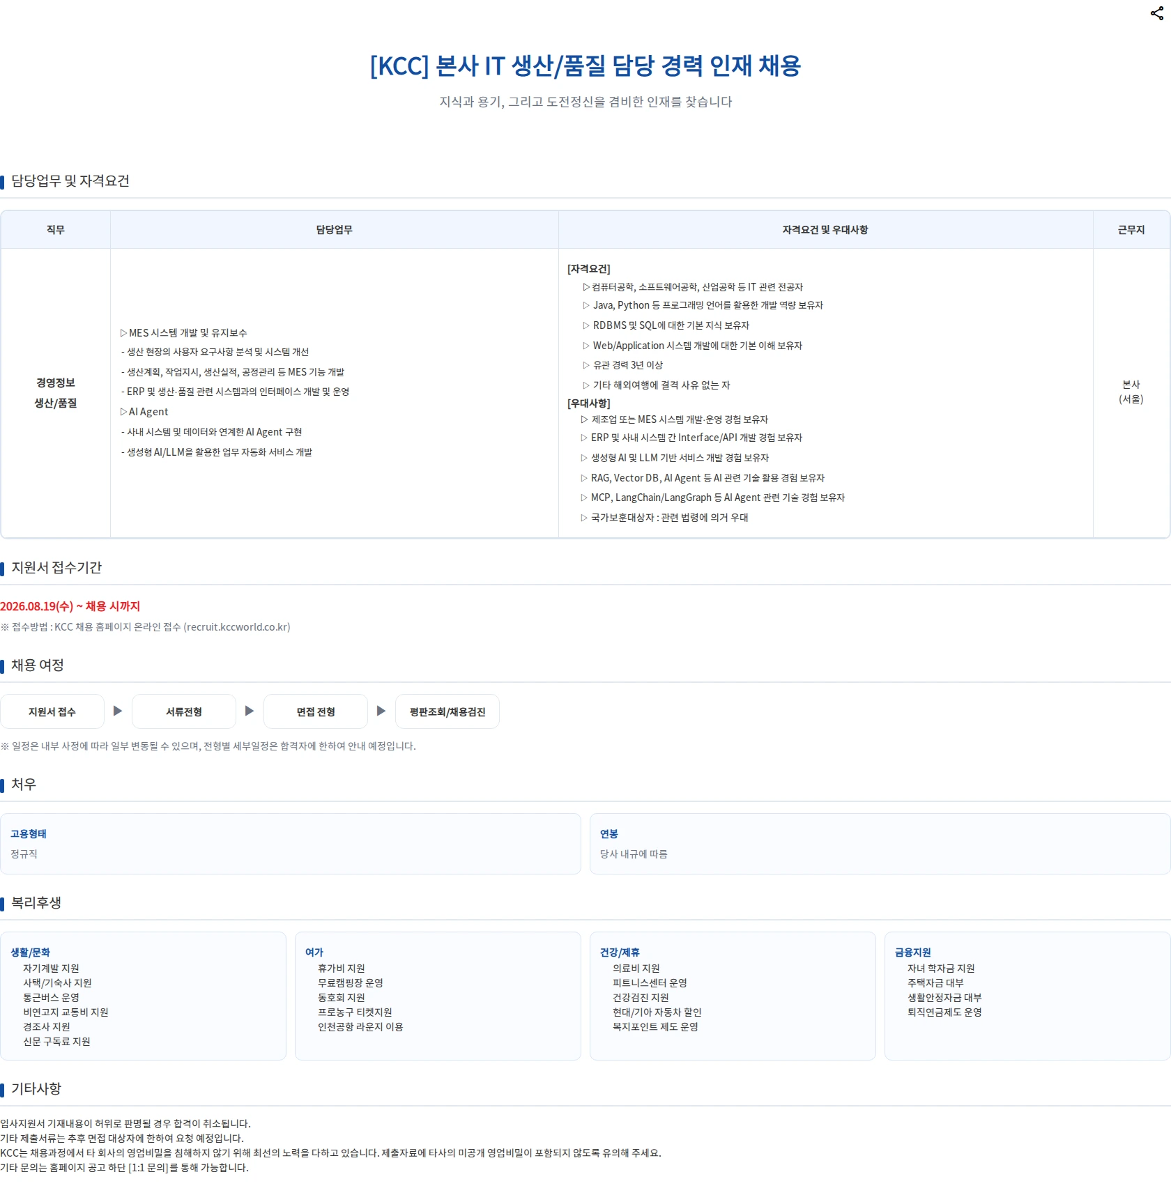Click the subtitle 지식과 용기 text

tap(585, 102)
